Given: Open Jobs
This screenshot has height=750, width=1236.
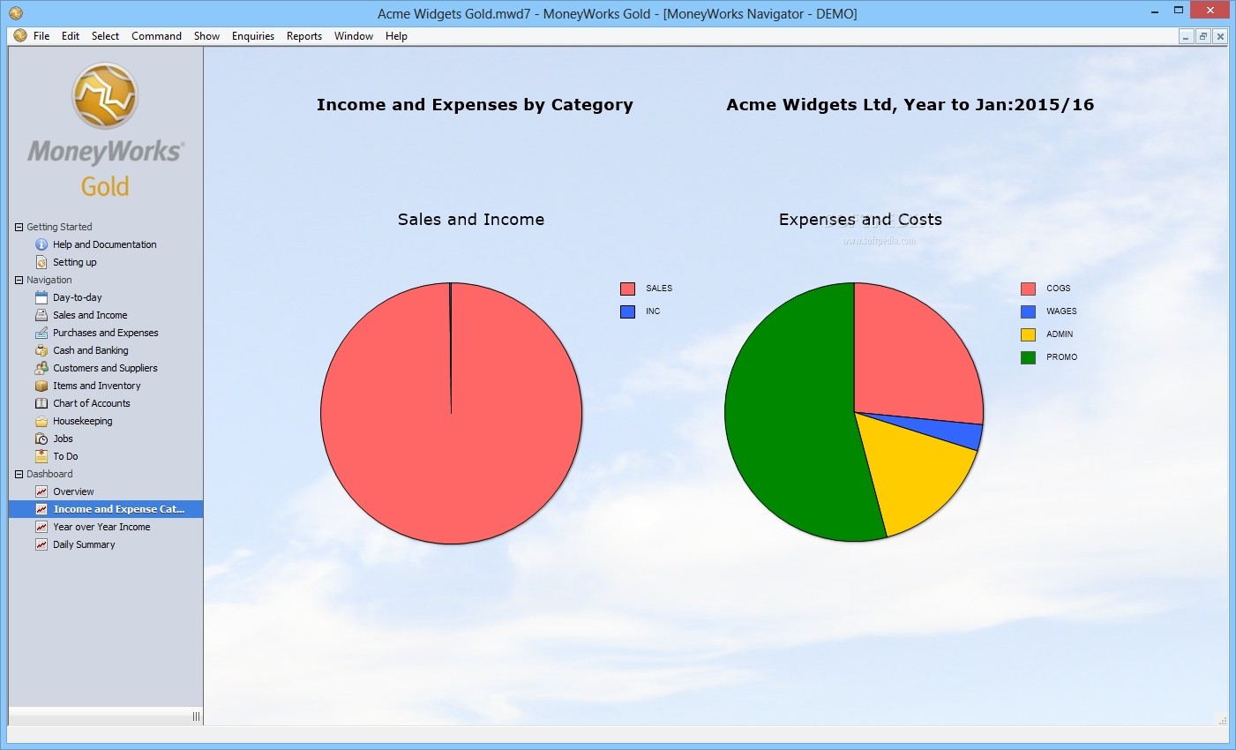Looking at the screenshot, I should tap(63, 439).
